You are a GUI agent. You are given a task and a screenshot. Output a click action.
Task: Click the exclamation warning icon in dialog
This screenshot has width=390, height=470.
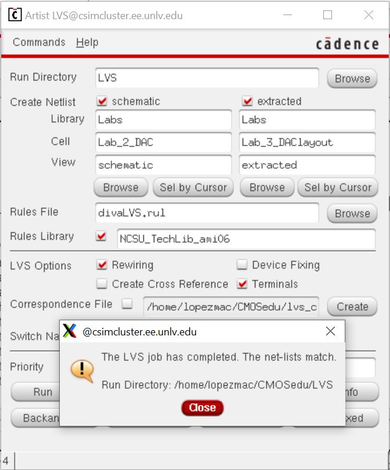coord(82,371)
